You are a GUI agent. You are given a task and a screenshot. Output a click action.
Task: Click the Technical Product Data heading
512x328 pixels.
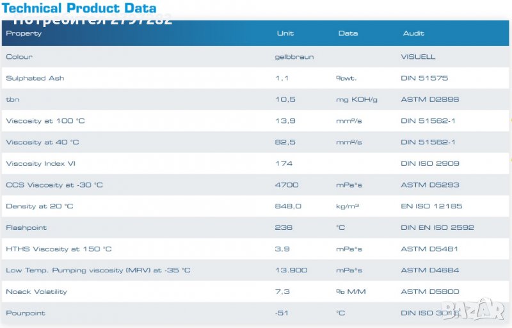79,8
